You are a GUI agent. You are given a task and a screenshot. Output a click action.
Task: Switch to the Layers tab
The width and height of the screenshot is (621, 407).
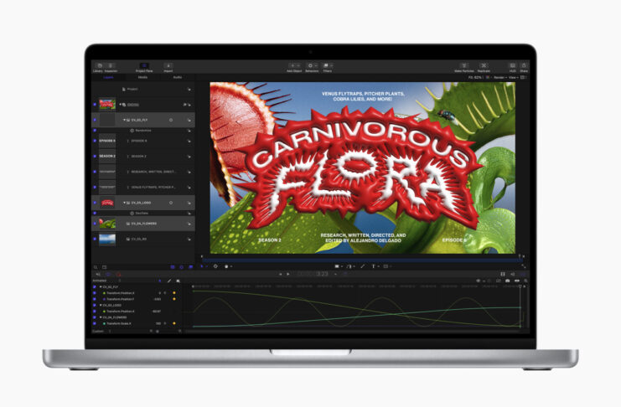(108, 77)
